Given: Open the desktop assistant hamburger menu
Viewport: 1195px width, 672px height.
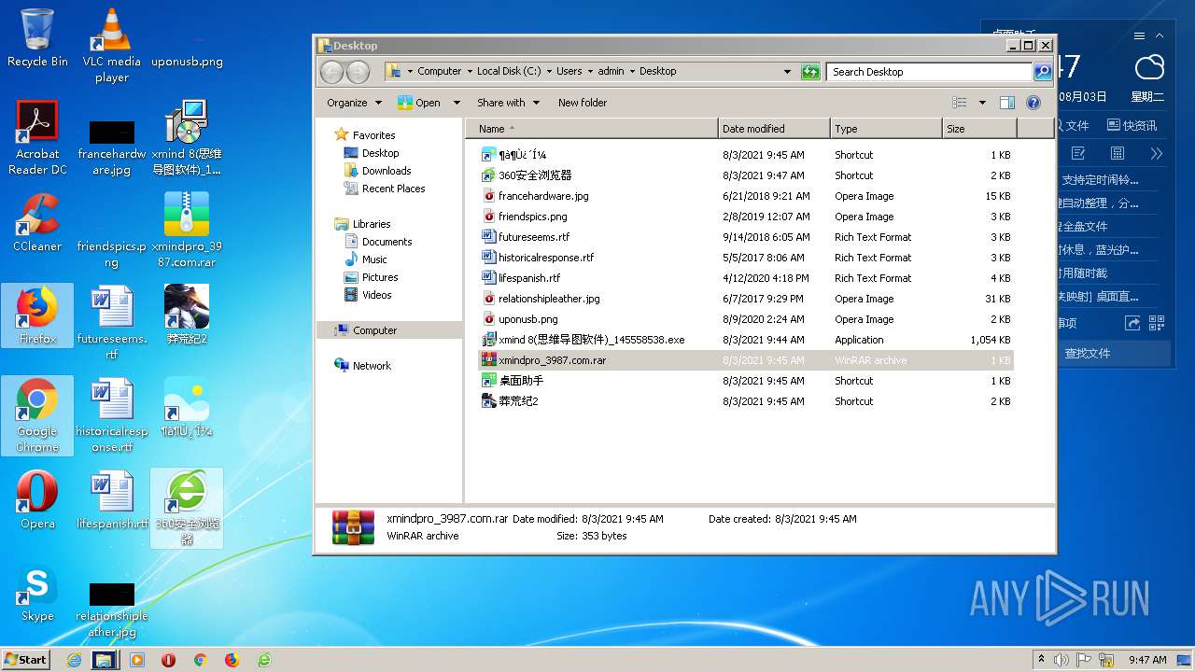Looking at the screenshot, I should (1139, 36).
